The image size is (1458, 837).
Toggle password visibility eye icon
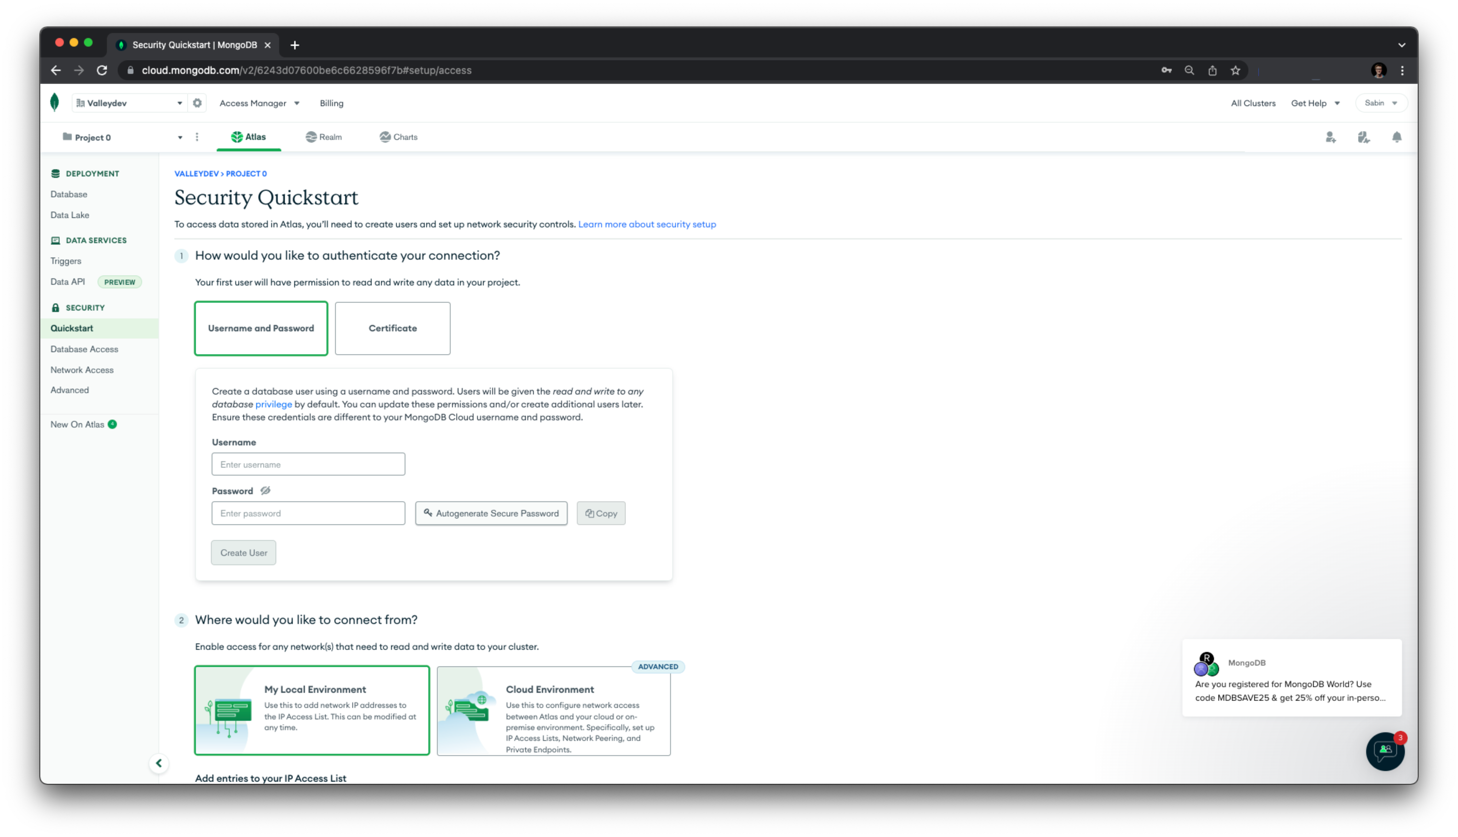point(265,490)
